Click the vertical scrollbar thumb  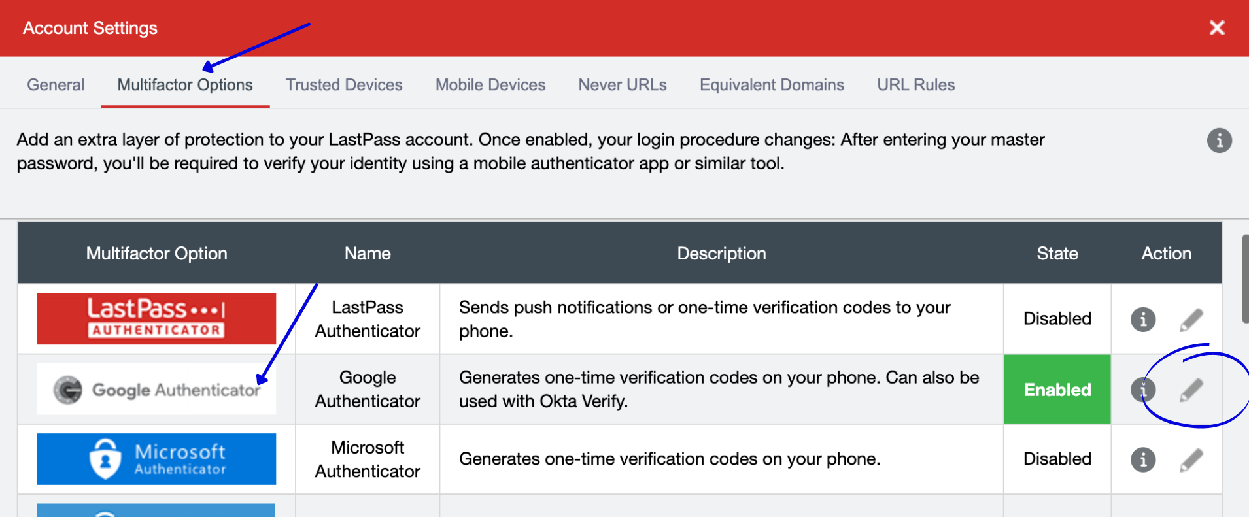click(x=1245, y=278)
